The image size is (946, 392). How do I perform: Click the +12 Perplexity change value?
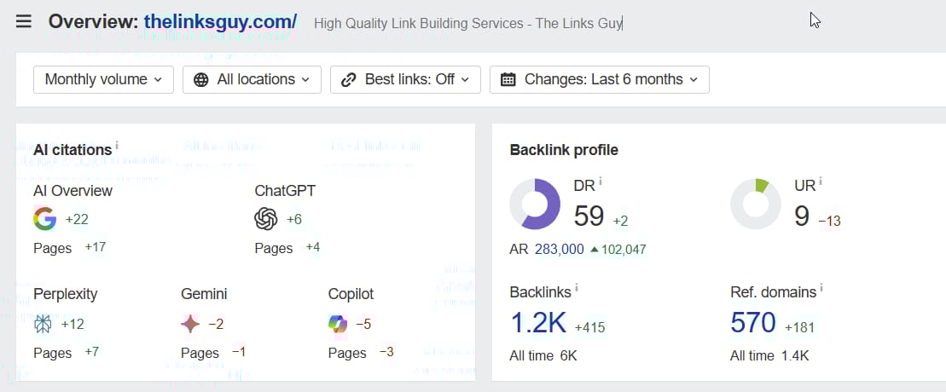tap(73, 325)
